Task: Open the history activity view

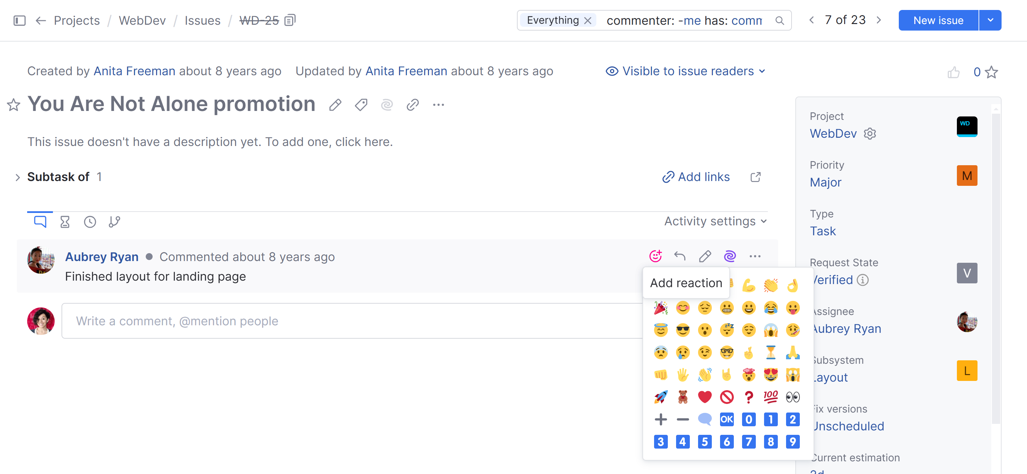Action: (x=89, y=222)
